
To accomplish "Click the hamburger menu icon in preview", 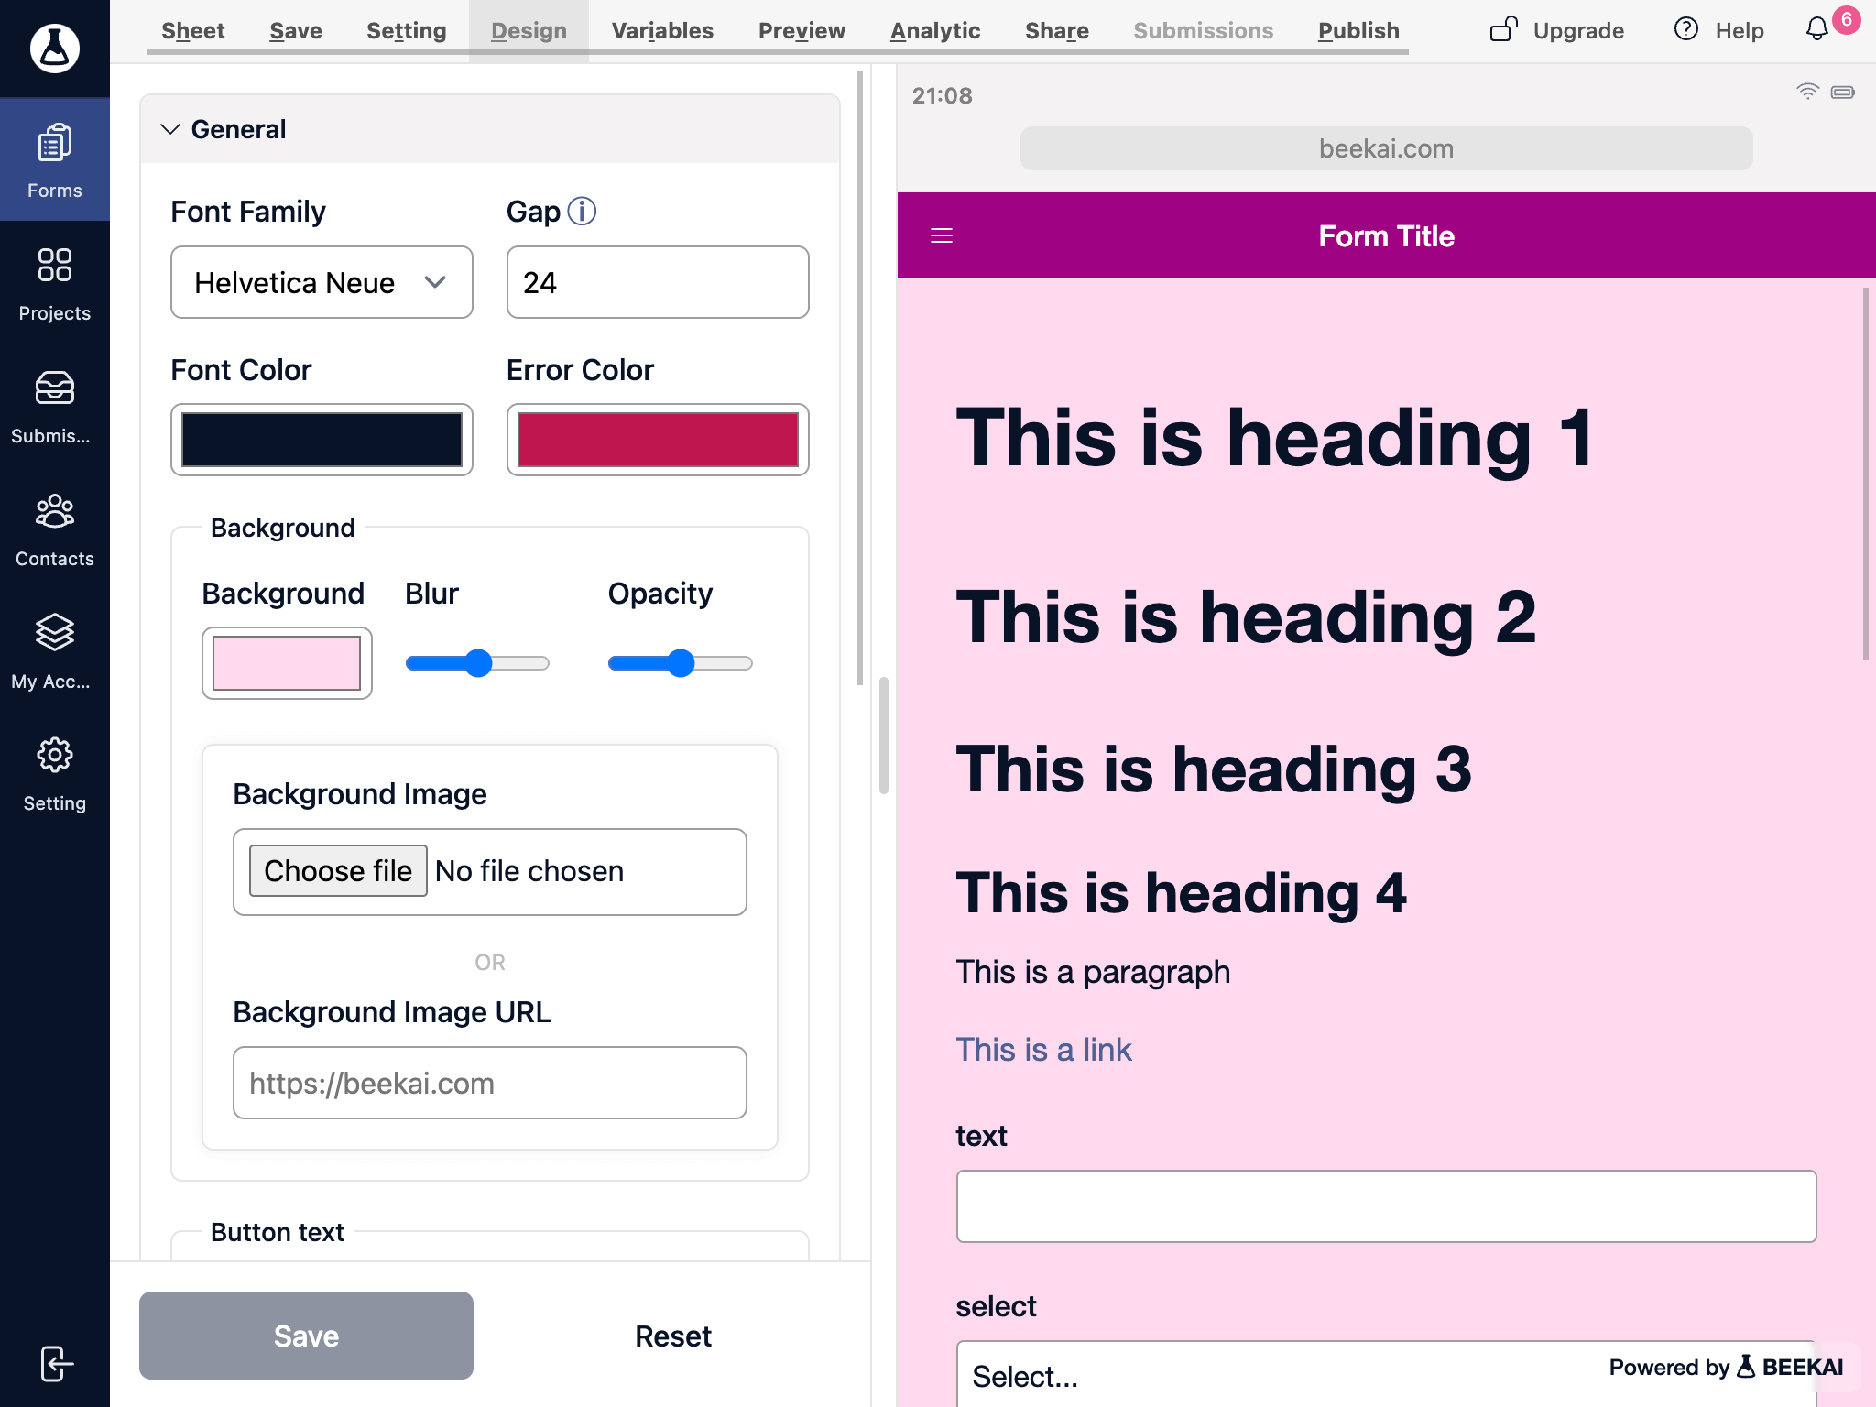I will [941, 235].
